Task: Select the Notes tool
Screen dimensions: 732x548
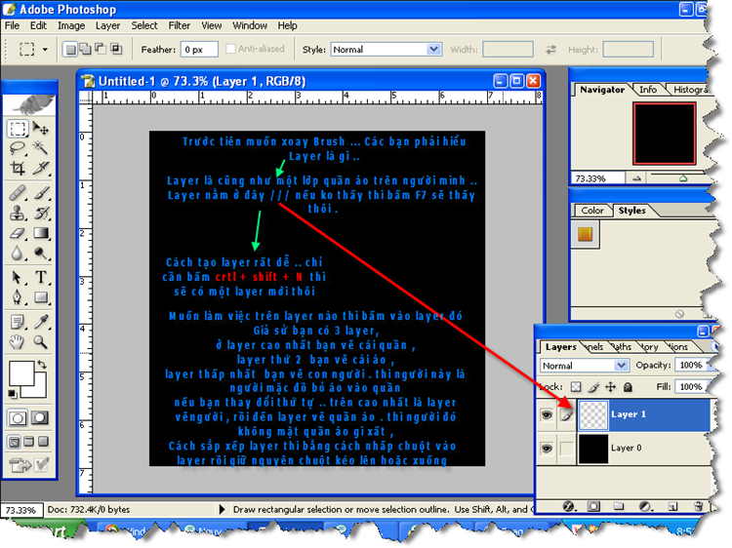Action: click(x=18, y=322)
